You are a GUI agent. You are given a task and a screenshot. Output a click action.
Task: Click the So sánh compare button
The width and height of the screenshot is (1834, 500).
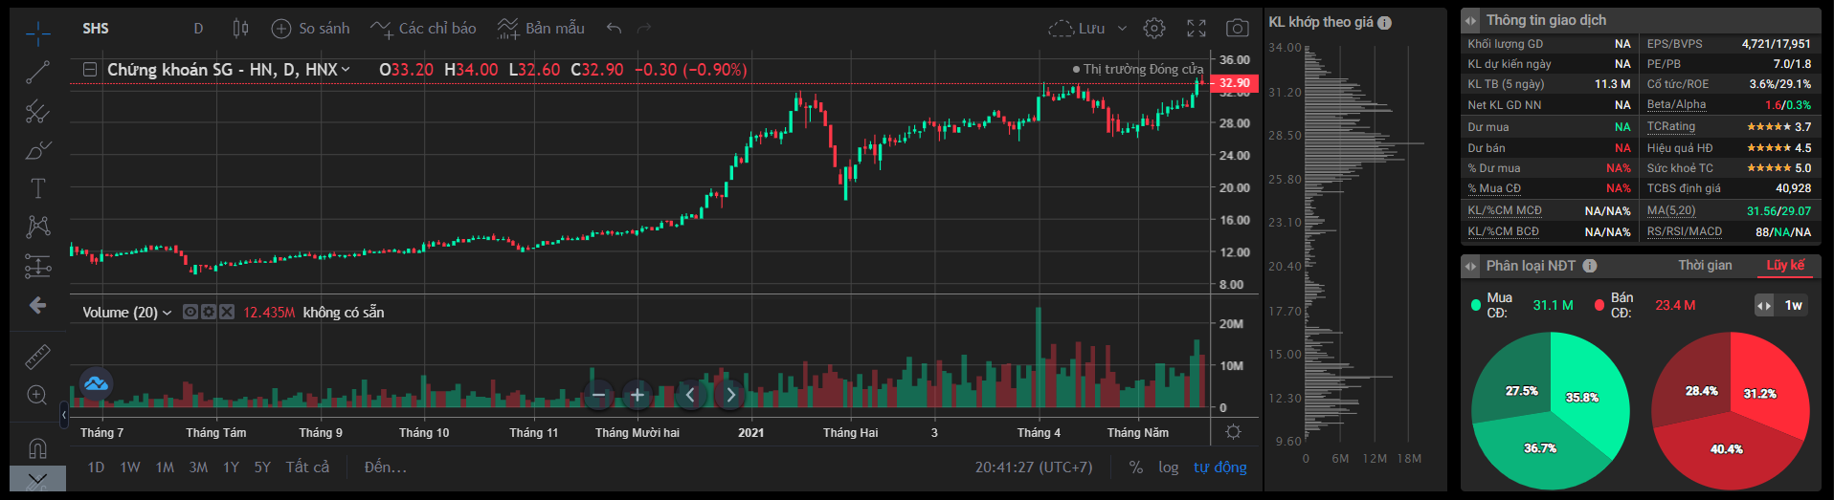(x=311, y=29)
